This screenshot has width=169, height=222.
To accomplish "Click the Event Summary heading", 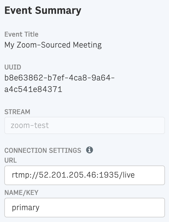I will [x=43, y=10].
